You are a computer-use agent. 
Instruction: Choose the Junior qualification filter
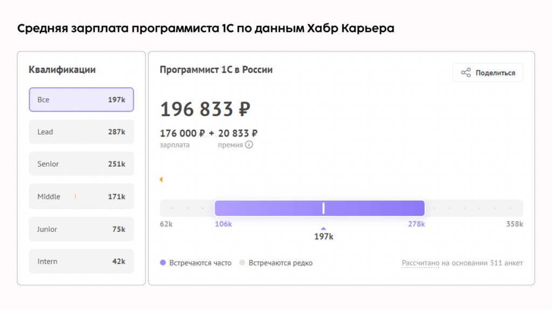[x=81, y=229]
